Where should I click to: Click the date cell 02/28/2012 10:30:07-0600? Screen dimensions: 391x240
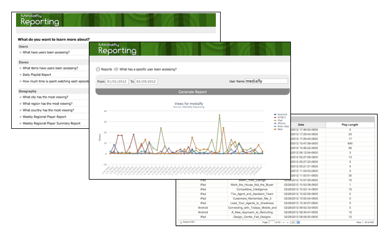tap(300, 203)
